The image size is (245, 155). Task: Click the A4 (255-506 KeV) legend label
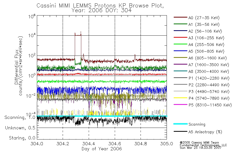coord(206,45)
